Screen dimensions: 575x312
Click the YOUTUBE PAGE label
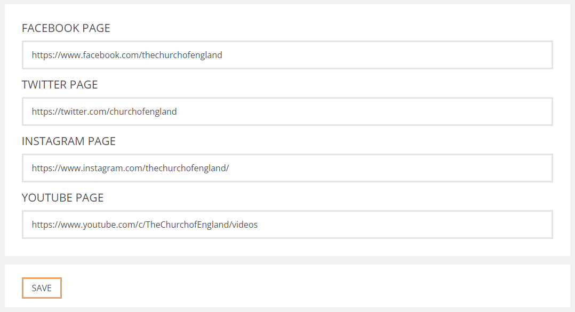[x=63, y=198]
